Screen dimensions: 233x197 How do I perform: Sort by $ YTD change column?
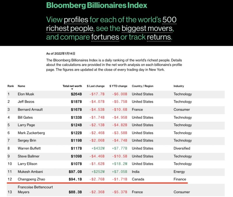118,86
